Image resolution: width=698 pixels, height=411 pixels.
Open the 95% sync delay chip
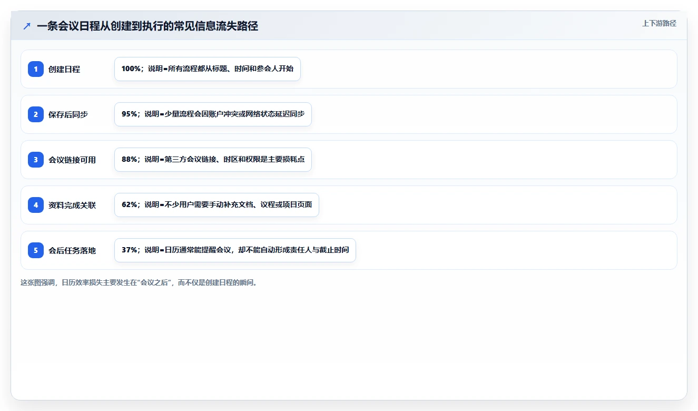(213, 114)
